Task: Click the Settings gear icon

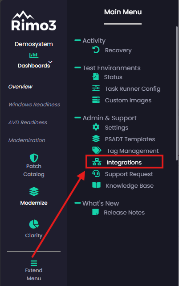Action: (x=96, y=127)
